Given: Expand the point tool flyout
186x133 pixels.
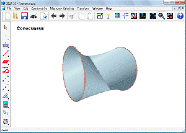Looking at the screenshot, I should (x=6, y=37).
